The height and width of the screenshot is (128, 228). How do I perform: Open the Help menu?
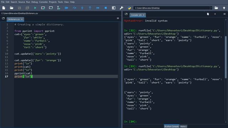(x=72, y=2)
